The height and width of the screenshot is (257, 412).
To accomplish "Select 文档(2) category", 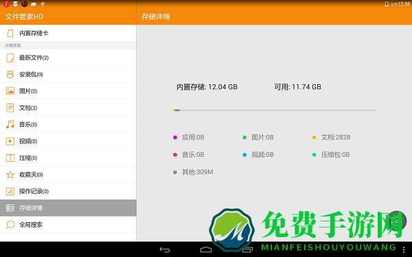I will [x=68, y=108].
